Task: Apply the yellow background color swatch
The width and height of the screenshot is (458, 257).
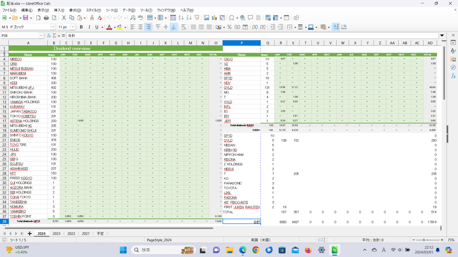Action: click(x=119, y=27)
